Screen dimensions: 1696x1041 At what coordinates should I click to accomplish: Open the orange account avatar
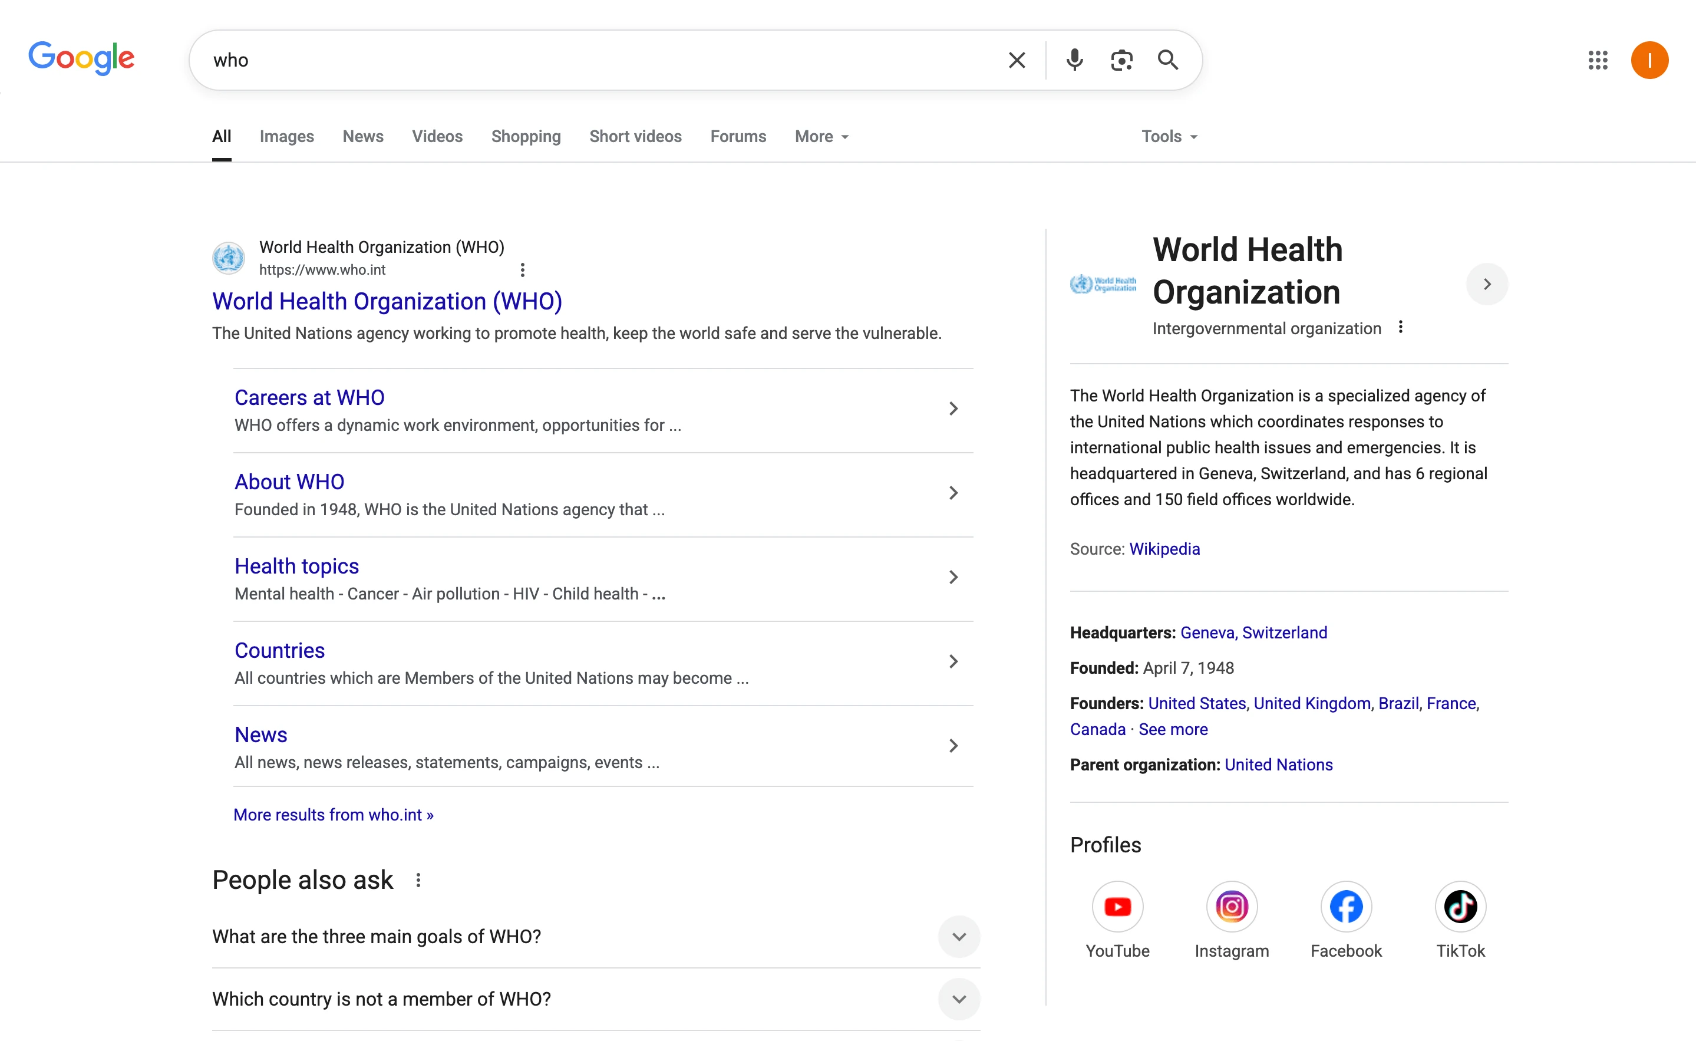(1649, 60)
